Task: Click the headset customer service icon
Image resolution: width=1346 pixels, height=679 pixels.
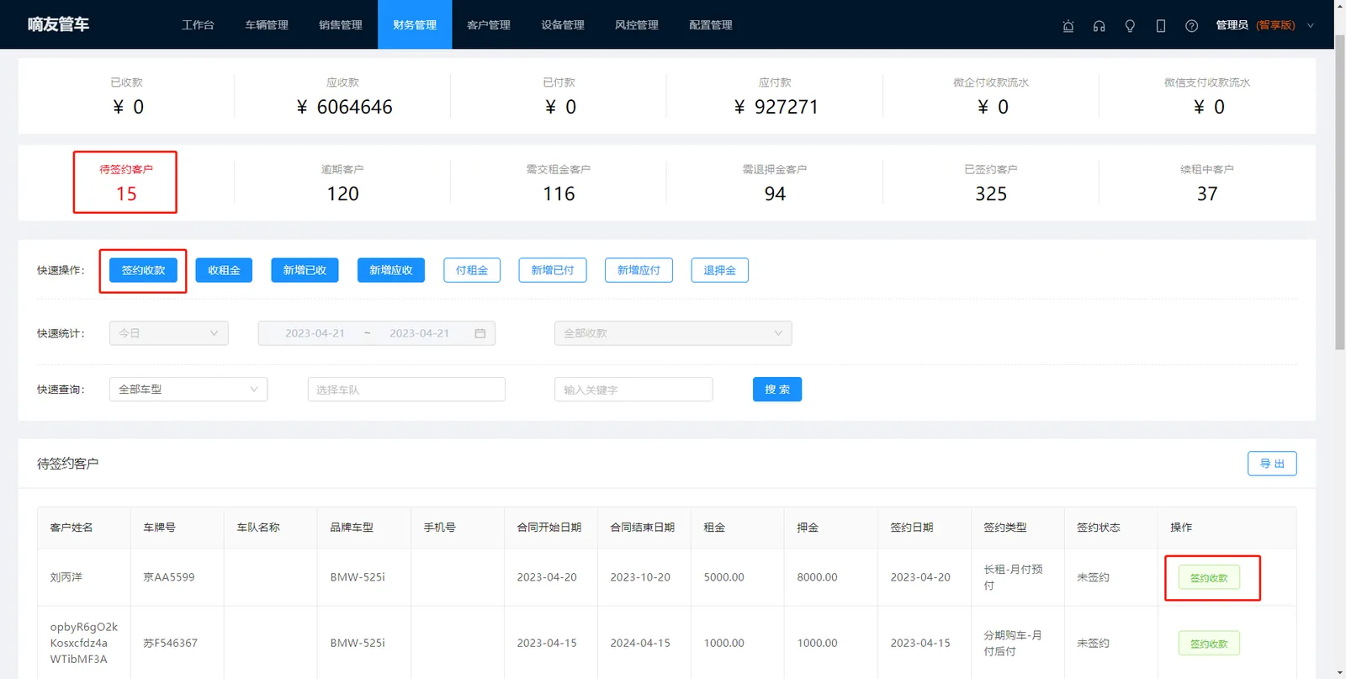Action: tap(1099, 25)
